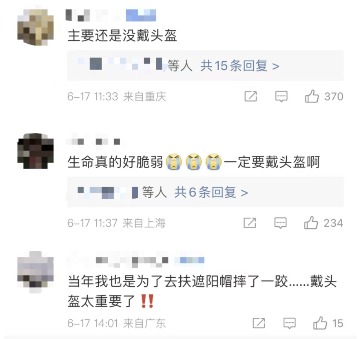Expand 共15条回复 replies
The height and width of the screenshot is (339, 359).
(240, 66)
